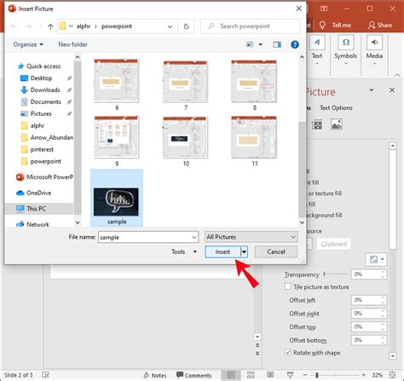The image size is (404, 381).
Task: Click the Search powerpoint field
Action: coord(250,26)
